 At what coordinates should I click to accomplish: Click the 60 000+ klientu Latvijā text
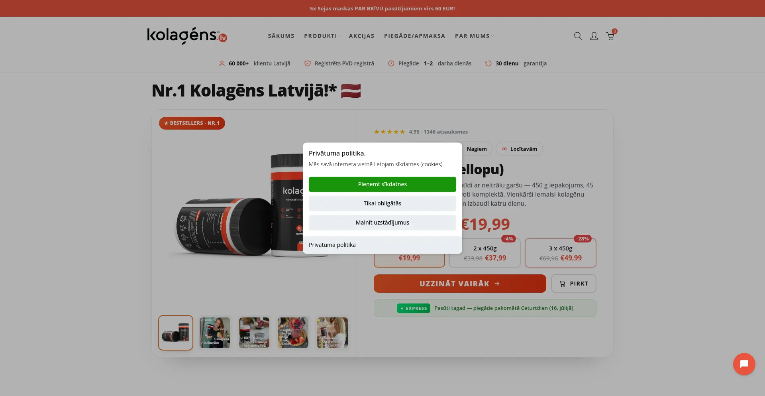click(x=259, y=63)
